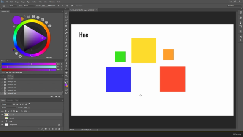The image size is (243, 137).
Task: Select the Crop tool
Action: [x=66, y=26]
